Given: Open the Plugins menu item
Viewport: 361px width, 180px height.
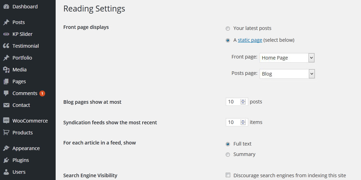Looking at the screenshot, I should (x=21, y=160).
